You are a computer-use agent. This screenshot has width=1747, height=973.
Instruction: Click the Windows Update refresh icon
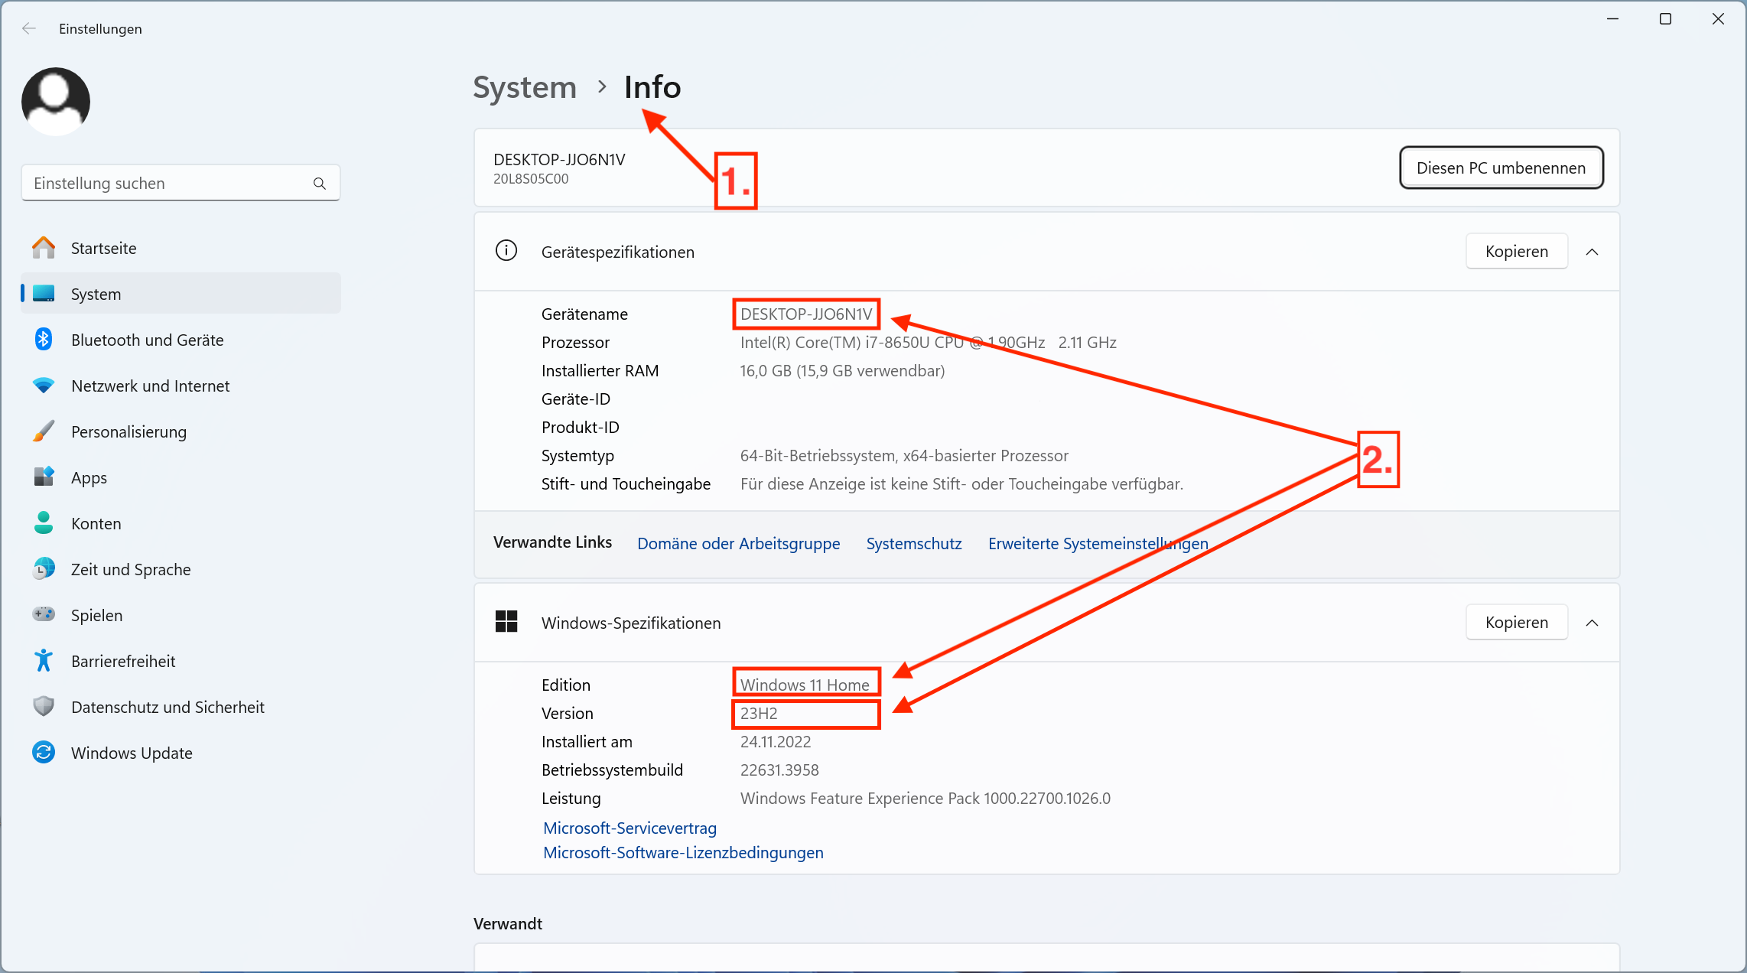pyautogui.click(x=44, y=753)
